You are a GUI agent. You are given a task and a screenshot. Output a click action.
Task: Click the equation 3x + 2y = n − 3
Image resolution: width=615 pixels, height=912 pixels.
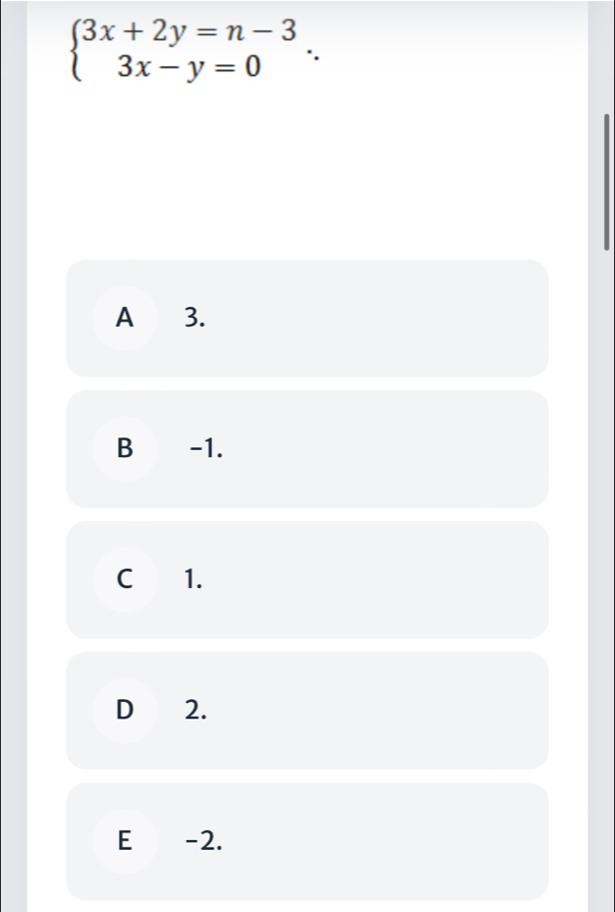(190, 32)
